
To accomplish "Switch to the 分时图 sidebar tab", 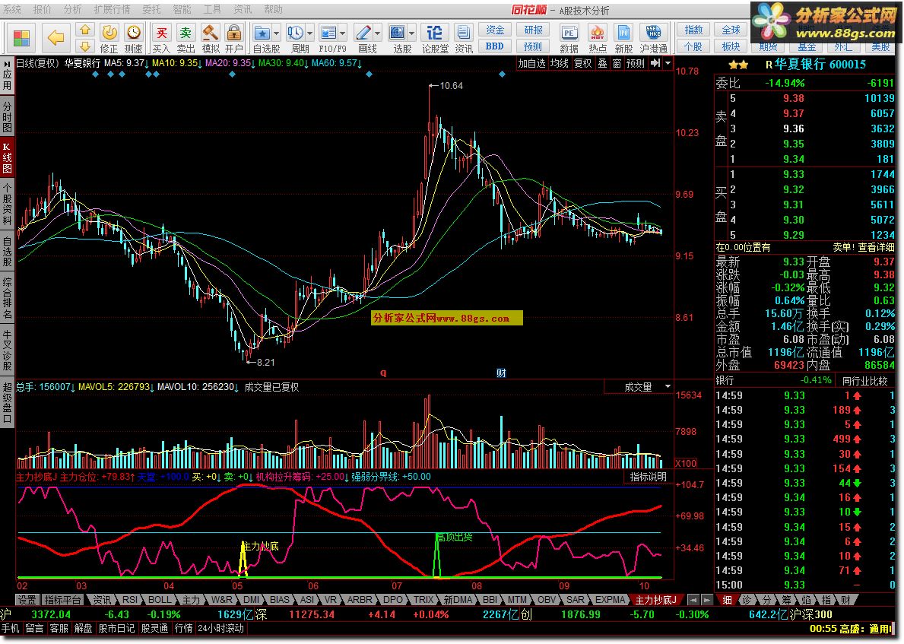I will [7, 117].
